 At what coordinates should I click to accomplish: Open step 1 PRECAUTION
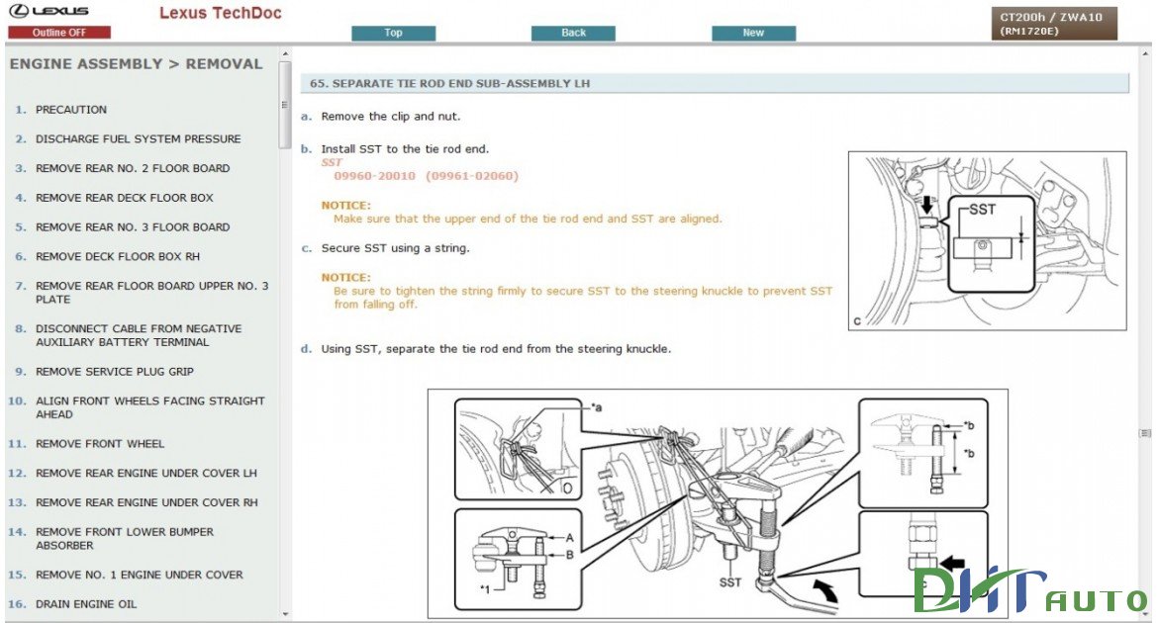pos(71,109)
